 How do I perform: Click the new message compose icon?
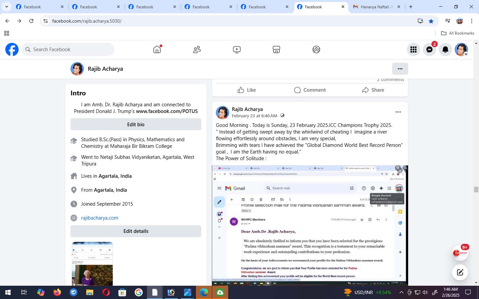[460, 272]
